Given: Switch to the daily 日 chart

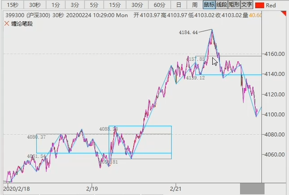Looking at the screenshot, I should [x=179, y=5].
